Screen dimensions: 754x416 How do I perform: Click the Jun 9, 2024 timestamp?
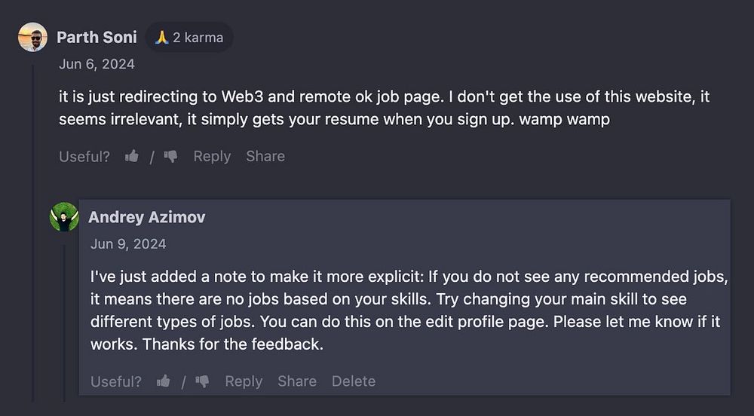pyautogui.click(x=128, y=244)
